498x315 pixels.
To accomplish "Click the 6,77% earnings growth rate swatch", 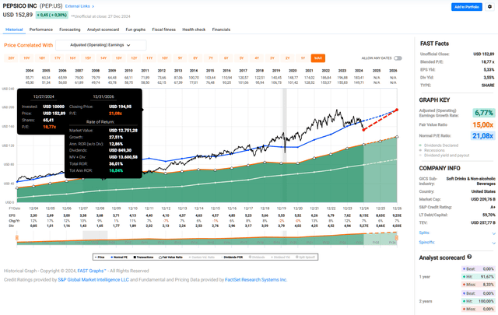I will tap(484, 113).
